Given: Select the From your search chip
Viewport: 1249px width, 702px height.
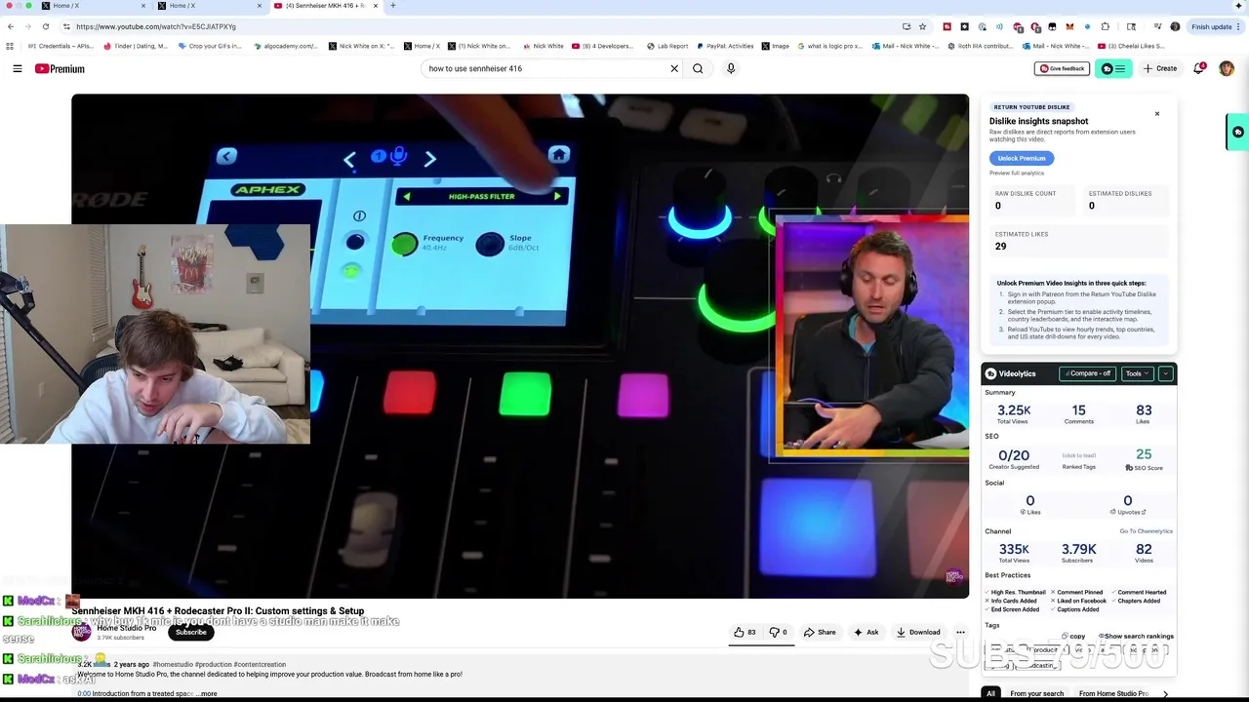Looking at the screenshot, I should [1036, 693].
